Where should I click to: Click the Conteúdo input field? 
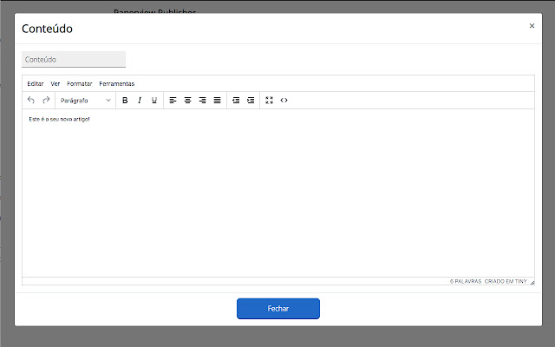coord(74,59)
